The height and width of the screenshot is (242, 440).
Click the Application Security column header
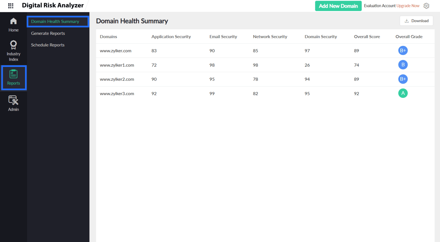point(171,37)
